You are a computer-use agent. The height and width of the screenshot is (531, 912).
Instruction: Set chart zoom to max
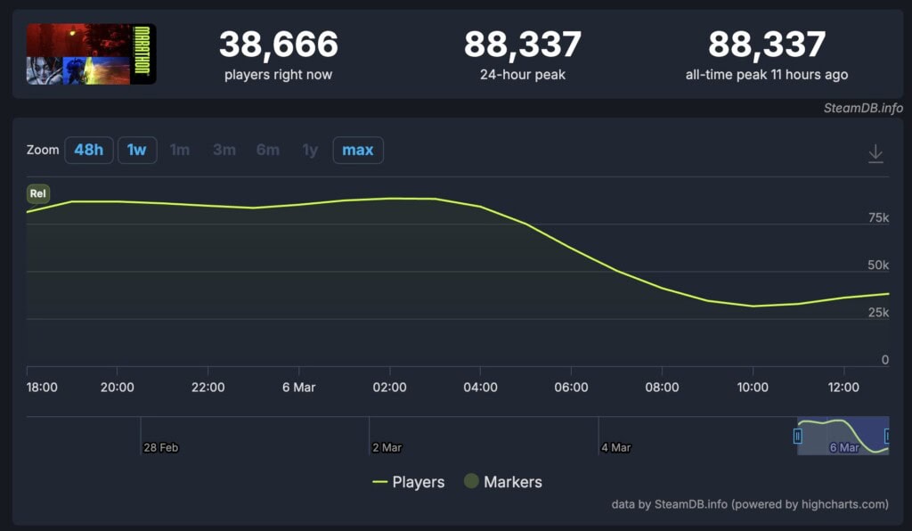(x=357, y=150)
